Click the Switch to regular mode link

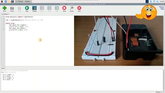161,8
